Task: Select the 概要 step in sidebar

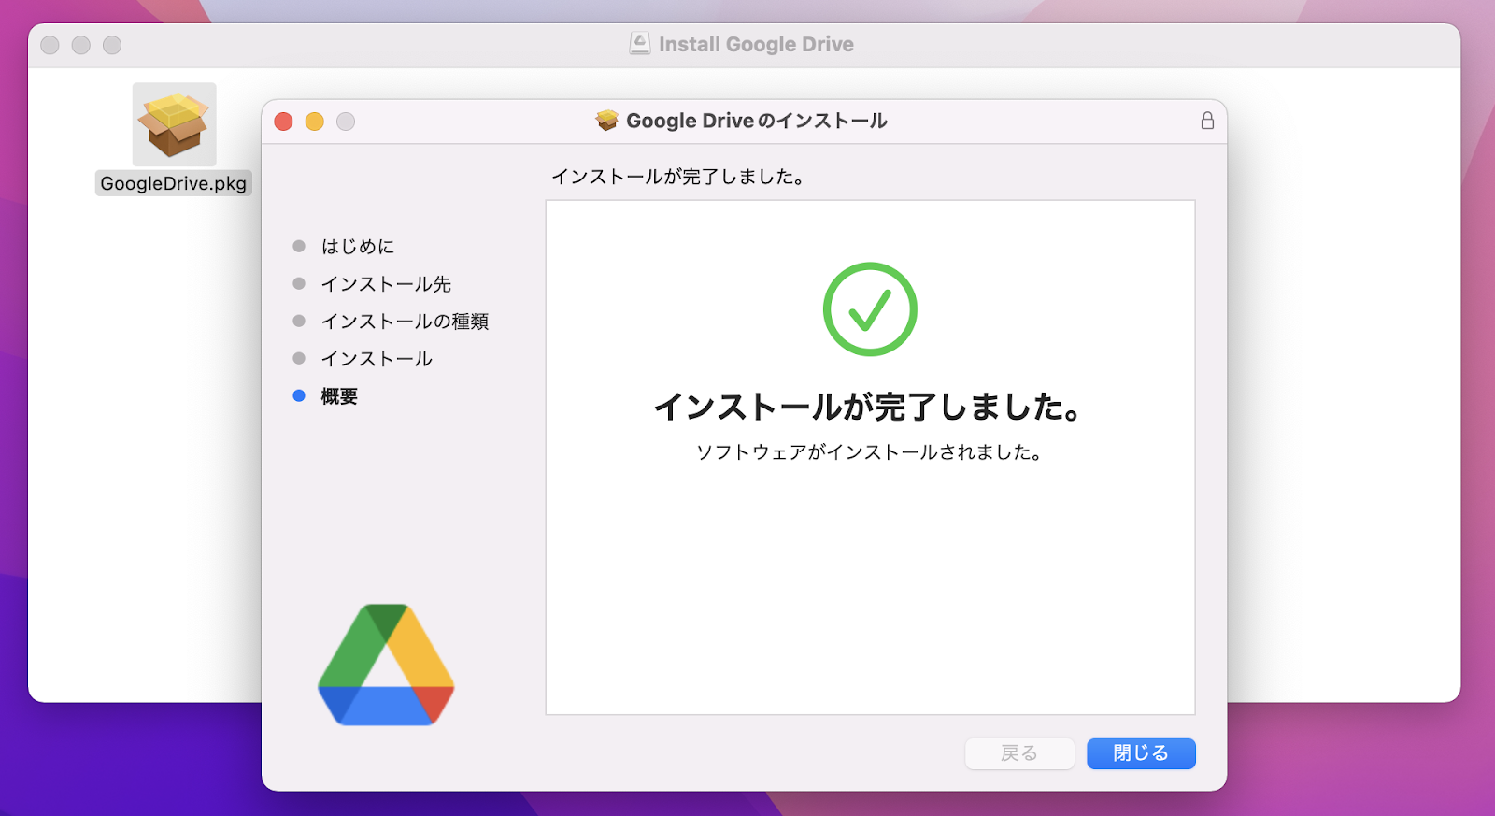Action: point(339,396)
